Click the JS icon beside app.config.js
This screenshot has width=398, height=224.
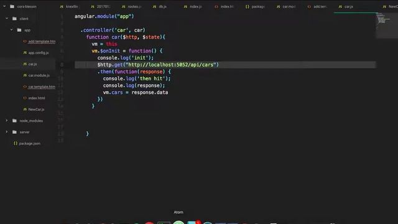tap(25, 52)
